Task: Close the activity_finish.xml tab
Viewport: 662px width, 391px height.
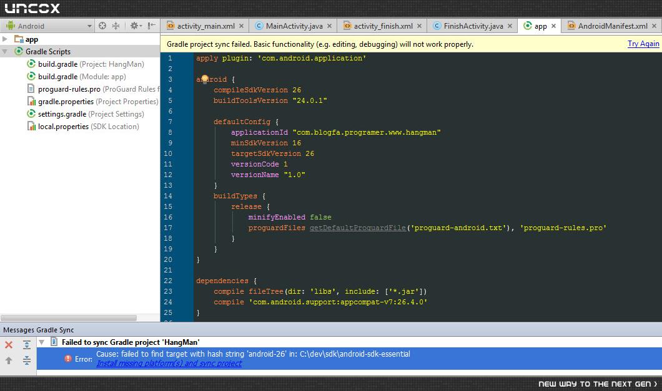Action: [x=419, y=26]
